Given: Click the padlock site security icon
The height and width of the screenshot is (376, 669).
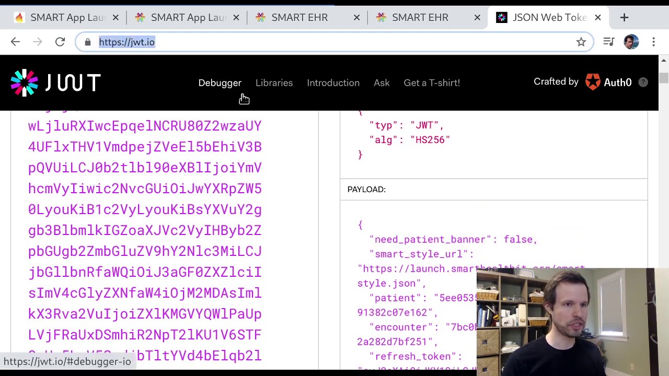Looking at the screenshot, I should click(x=88, y=42).
